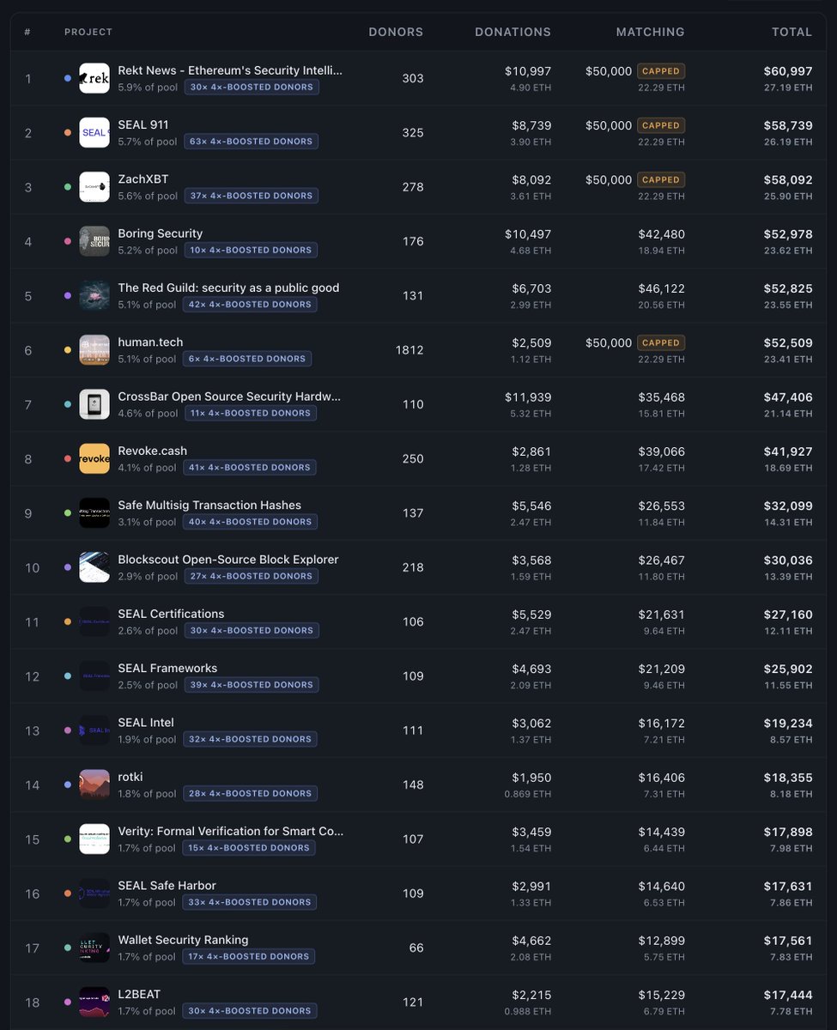Open rotki project title link

pos(130,777)
